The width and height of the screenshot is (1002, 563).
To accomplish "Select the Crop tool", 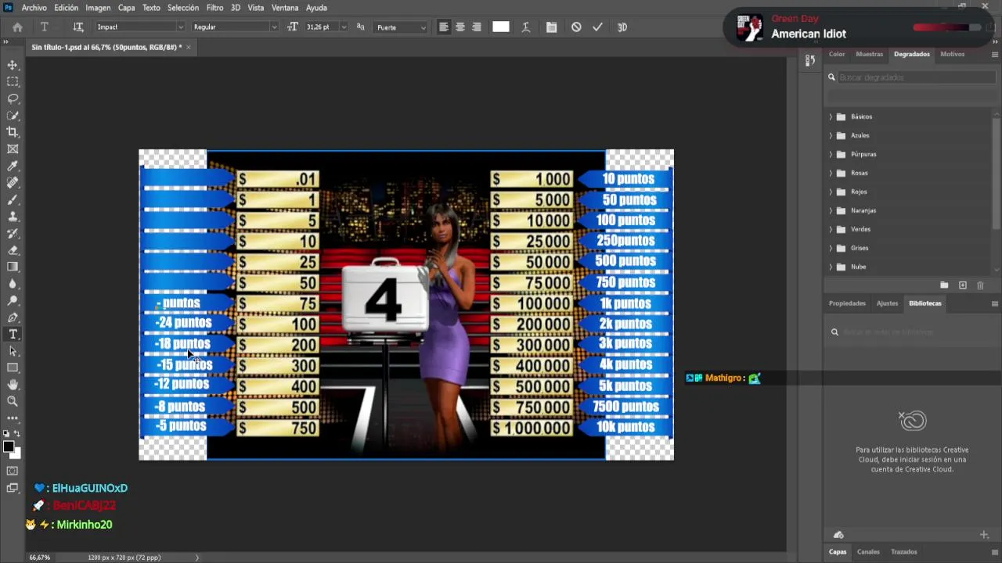I will (13, 132).
